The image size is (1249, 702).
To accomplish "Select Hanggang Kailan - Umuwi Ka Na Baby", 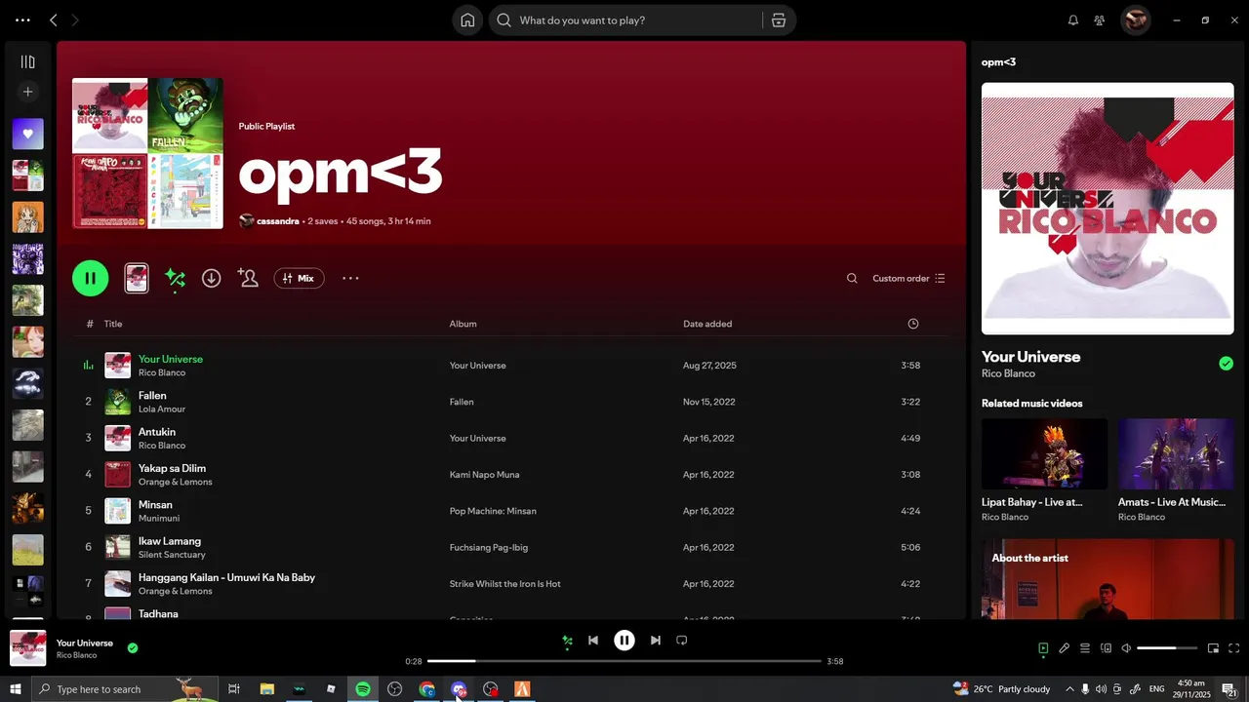I will pyautogui.click(x=511, y=583).
